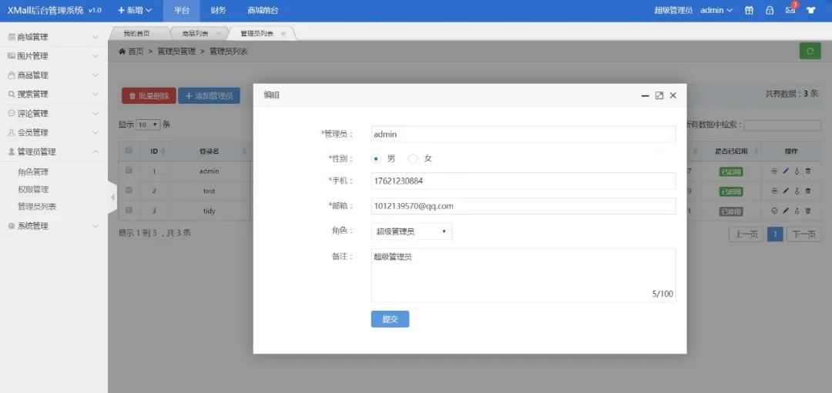Click the 邮箱 email input field

[x=523, y=206]
